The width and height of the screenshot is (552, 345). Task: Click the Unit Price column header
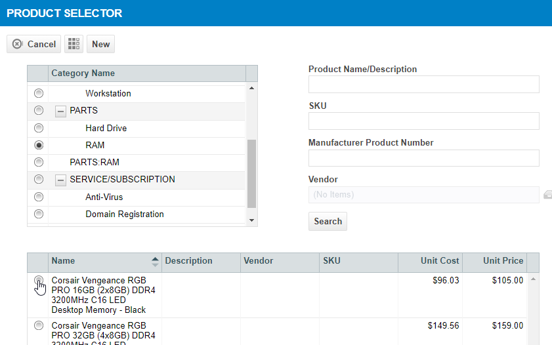coord(503,261)
